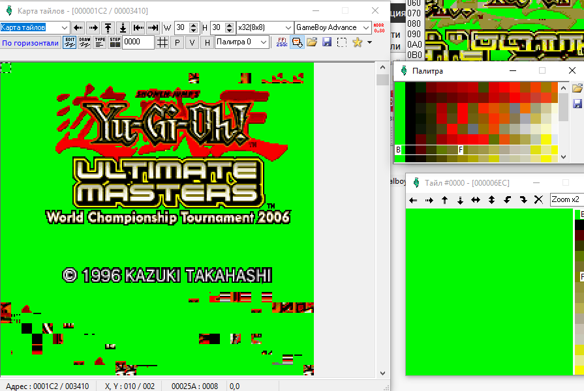
Task: Pick the bright yellow swatch above the F row
Action: point(546,139)
